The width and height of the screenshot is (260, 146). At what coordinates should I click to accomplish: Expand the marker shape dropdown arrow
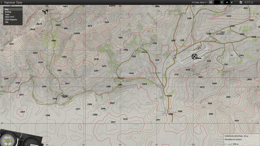[232, 2]
